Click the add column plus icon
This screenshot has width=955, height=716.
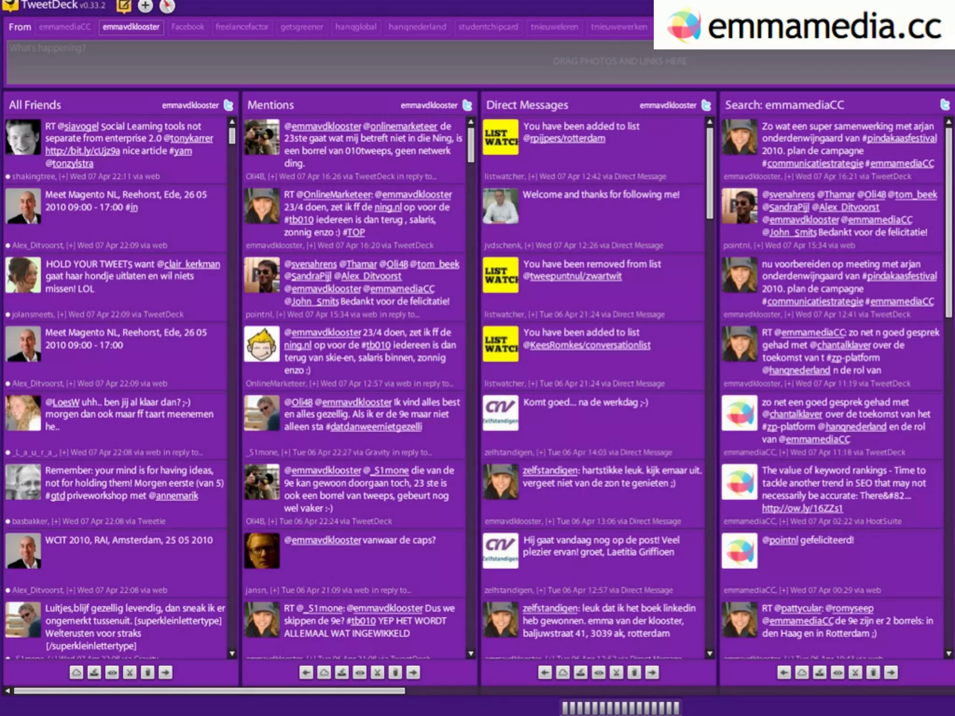[145, 6]
